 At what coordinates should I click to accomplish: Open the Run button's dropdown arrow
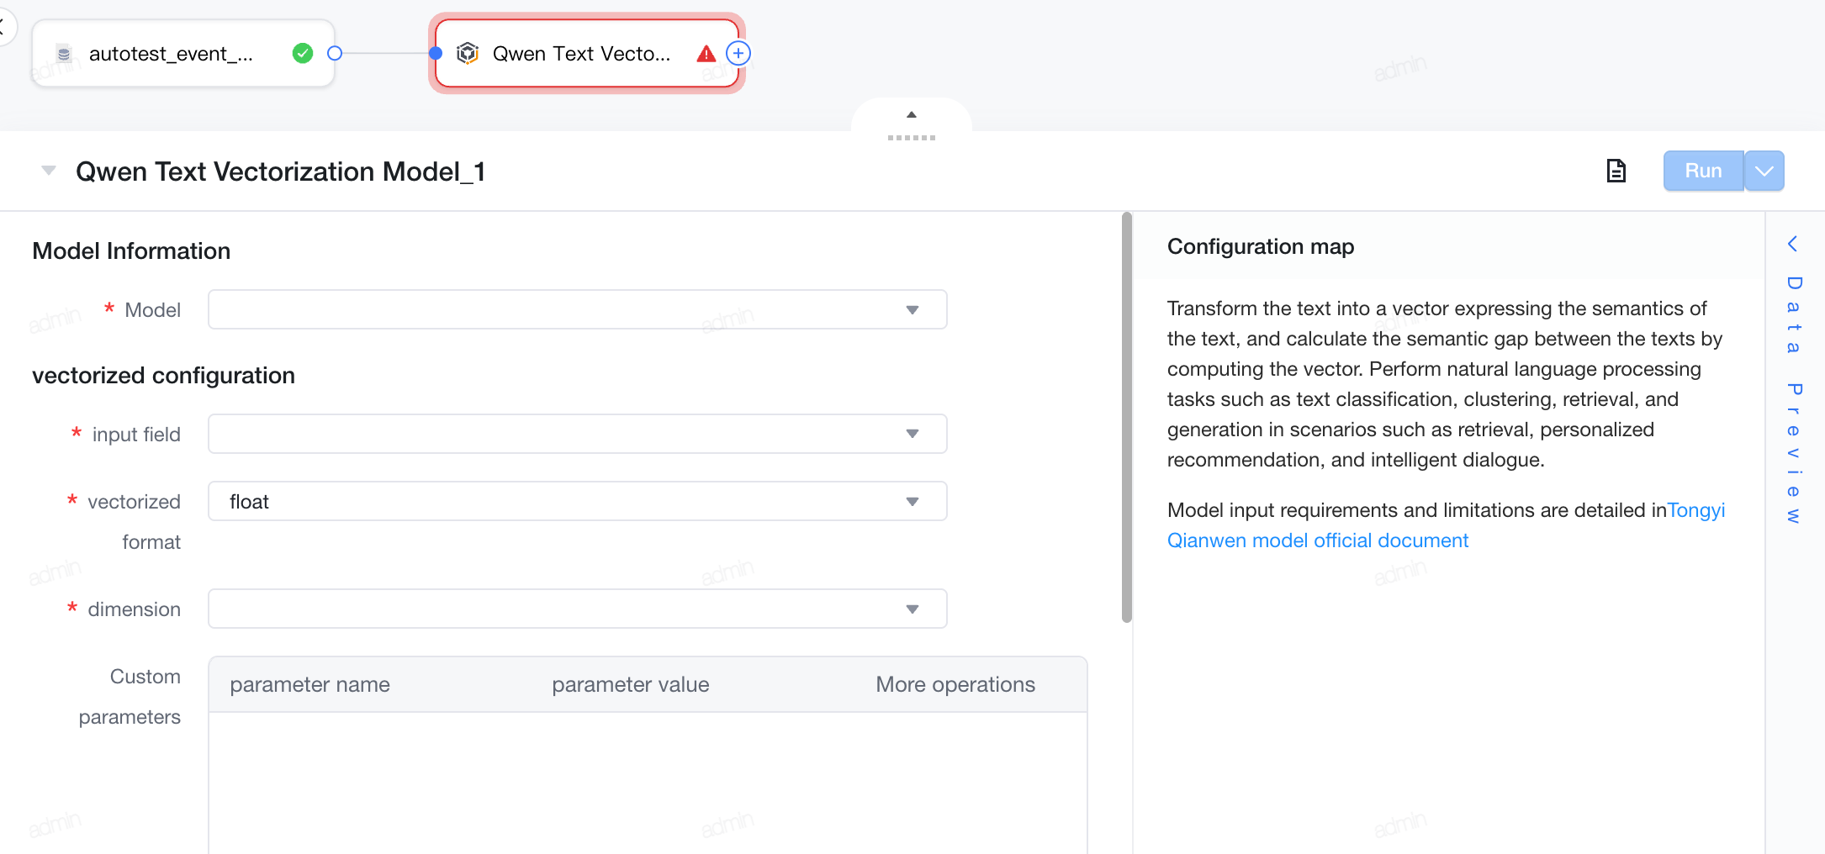1764,171
